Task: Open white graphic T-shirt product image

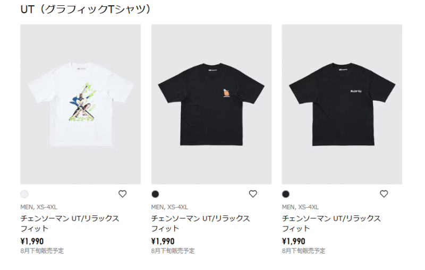Action: point(81,104)
